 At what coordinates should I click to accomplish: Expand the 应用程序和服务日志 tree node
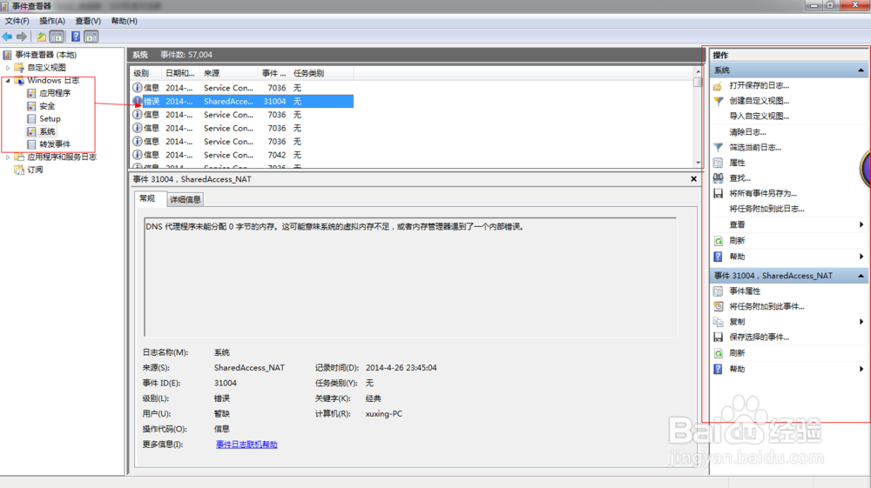click(8, 157)
